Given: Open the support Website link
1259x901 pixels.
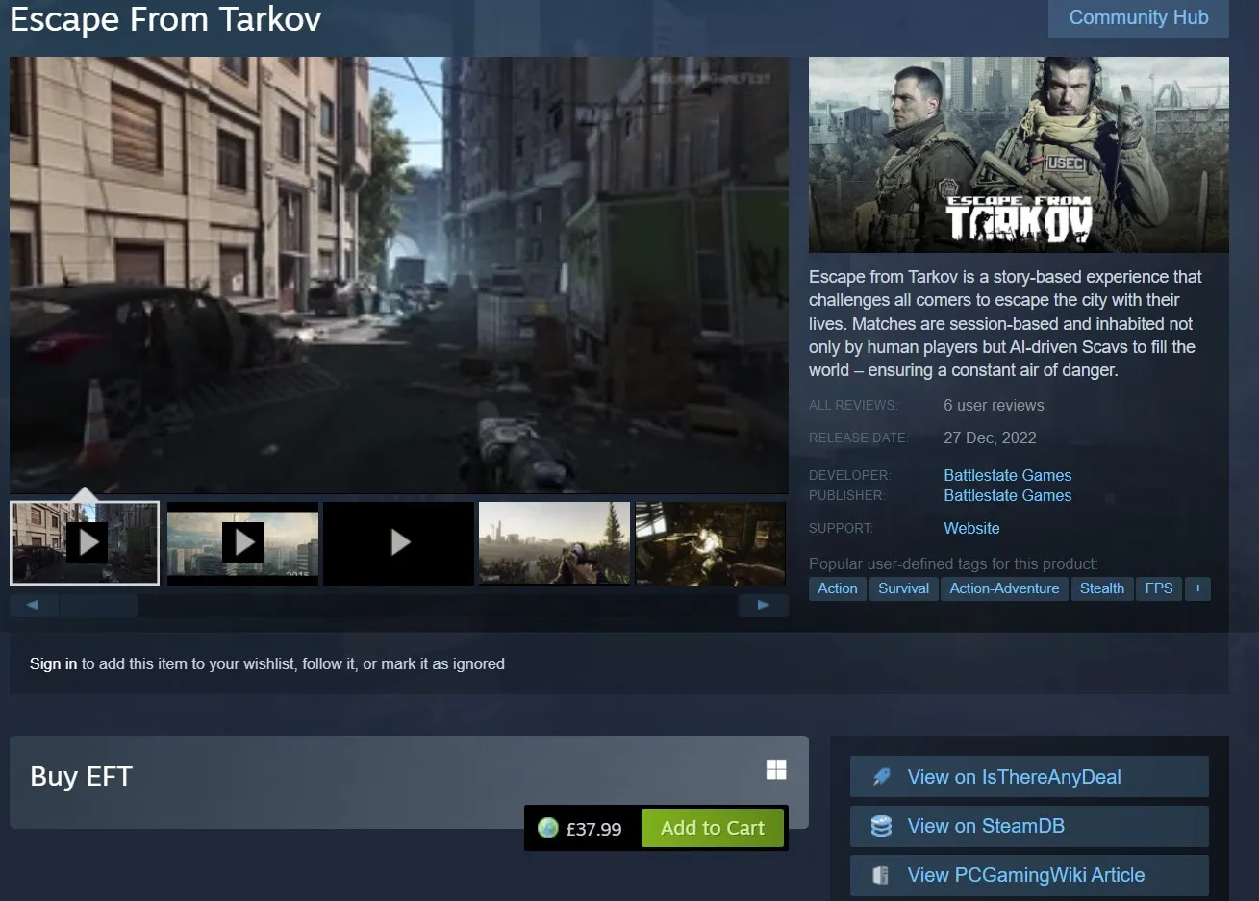Looking at the screenshot, I should click(x=971, y=528).
